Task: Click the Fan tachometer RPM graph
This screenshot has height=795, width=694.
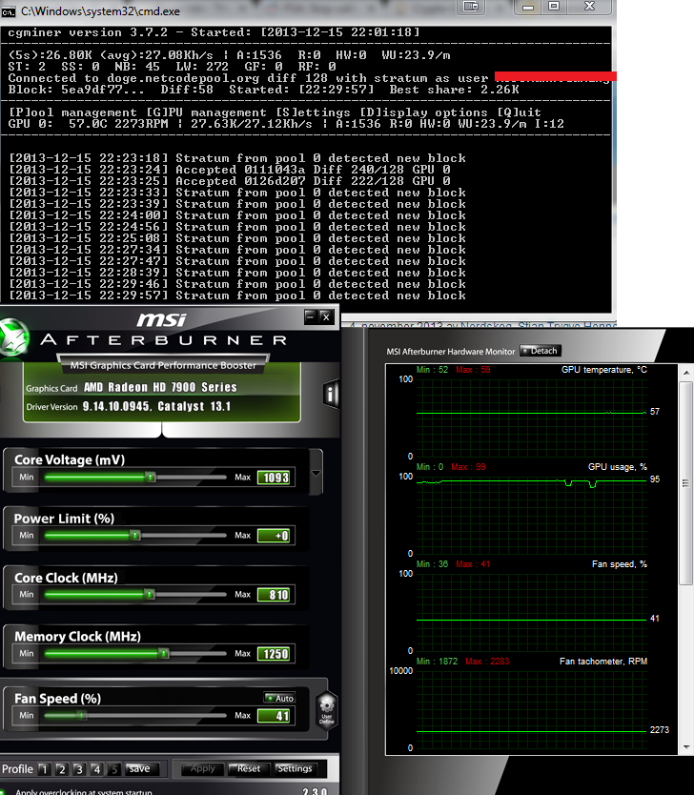Action: pos(531,709)
